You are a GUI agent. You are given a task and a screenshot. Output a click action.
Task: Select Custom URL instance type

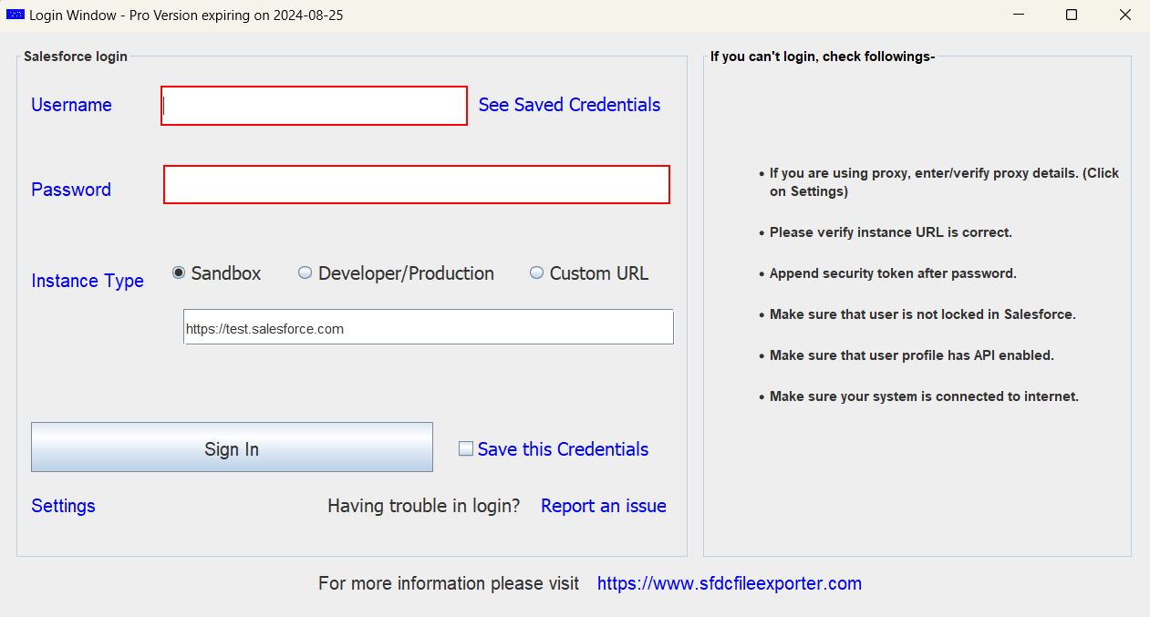tap(536, 272)
